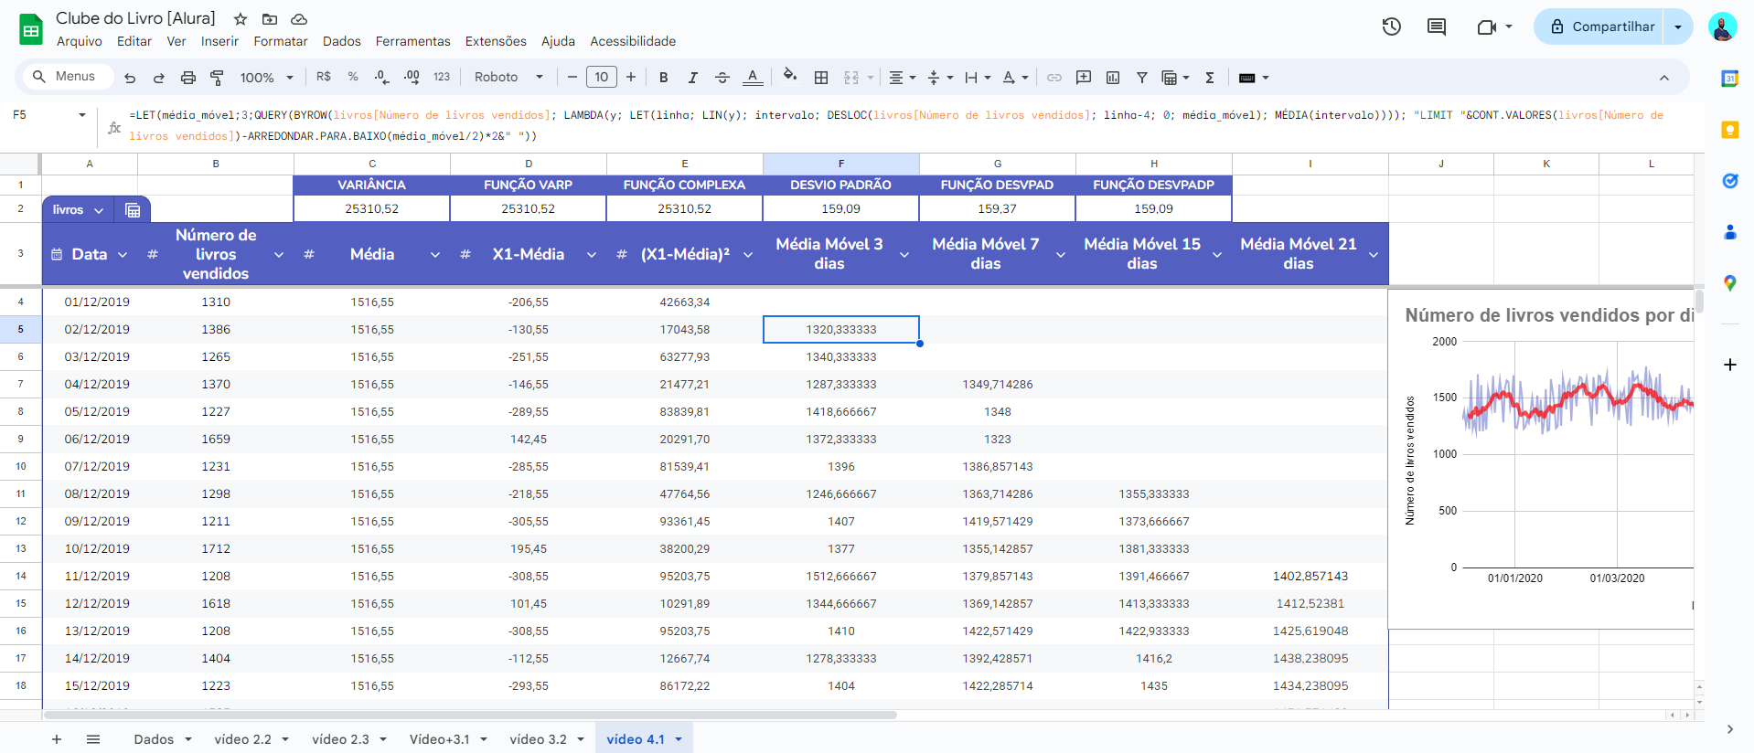The width and height of the screenshot is (1754, 753).
Task: Format as currency with the R$ button
Action: [x=324, y=77]
